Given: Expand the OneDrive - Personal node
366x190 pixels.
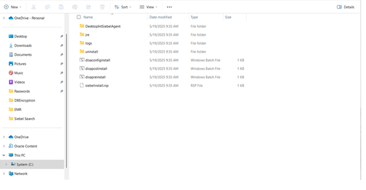Looking at the screenshot, I should click(x=4, y=18).
